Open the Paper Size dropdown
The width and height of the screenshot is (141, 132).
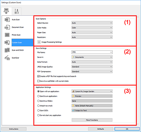click(x=92, y=32)
